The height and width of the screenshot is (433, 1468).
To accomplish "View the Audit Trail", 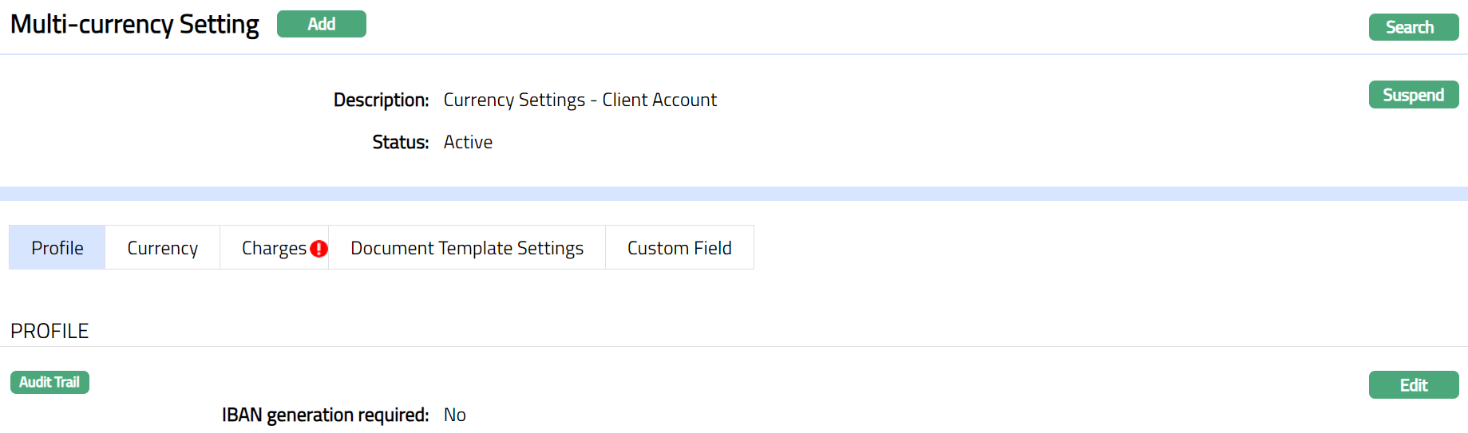I will click(x=49, y=383).
